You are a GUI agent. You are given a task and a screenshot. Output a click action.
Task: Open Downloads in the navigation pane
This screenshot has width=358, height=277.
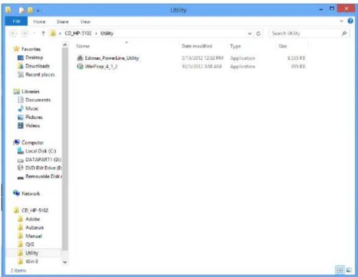pos(37,66)
